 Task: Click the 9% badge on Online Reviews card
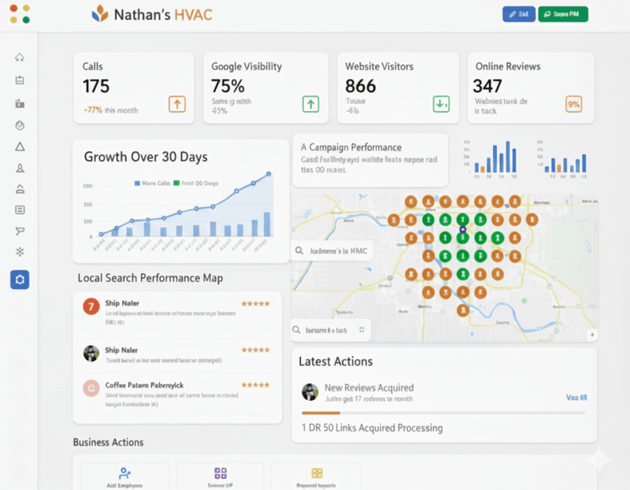(573, 103)
